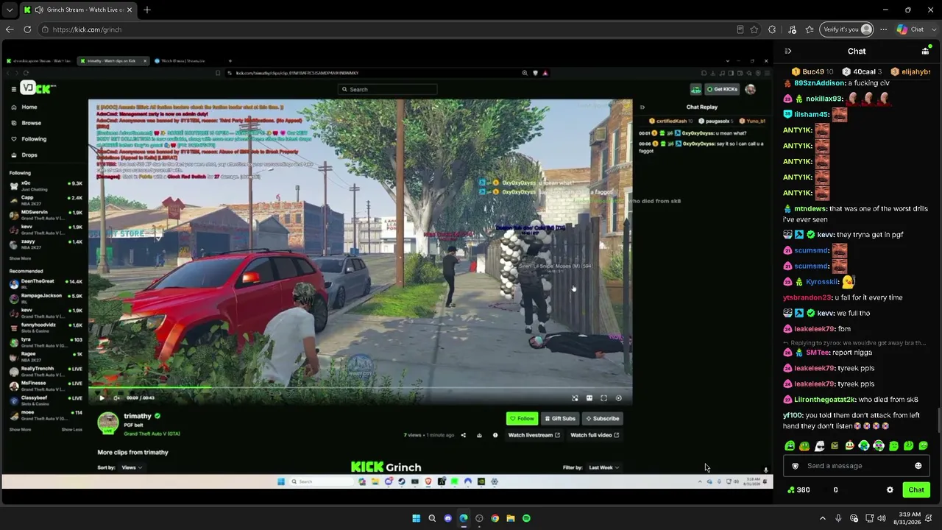This screenshot has height=530, width=942.
Task: Click the Verify it's you profile button
Action: click(846, 29)
